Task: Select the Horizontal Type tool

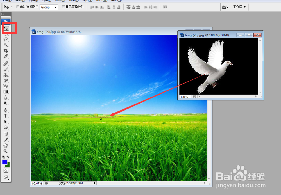Action: pos(6,116)
